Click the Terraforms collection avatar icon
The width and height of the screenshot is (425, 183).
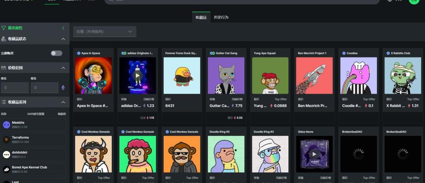pyautogui.click(x=6, y=140)
